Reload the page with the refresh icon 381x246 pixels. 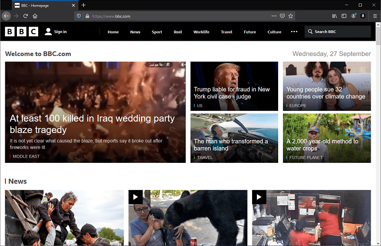26,16
